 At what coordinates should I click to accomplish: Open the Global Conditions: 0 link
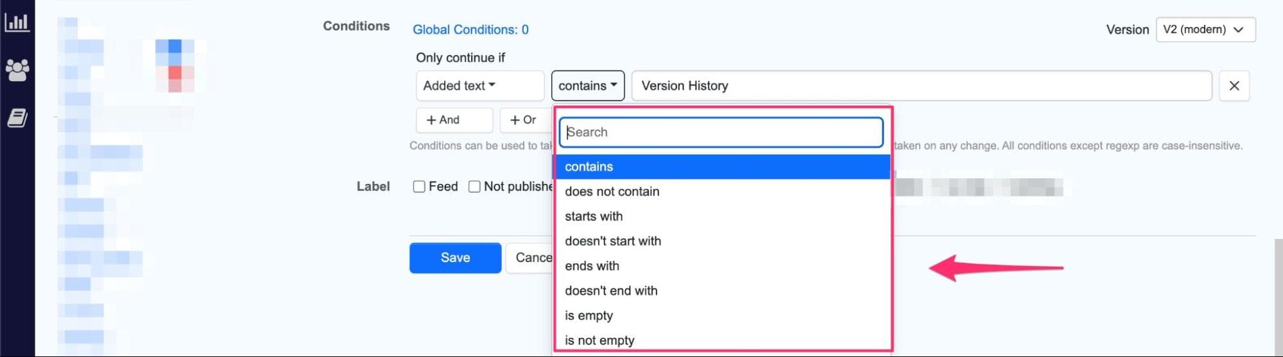470,29
